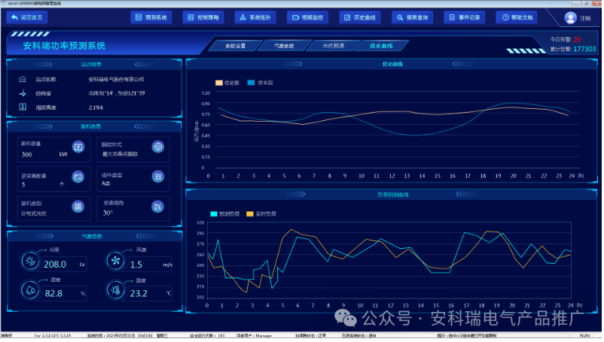
Task: Click wind speed value 1.5
Action: coord(136,265)
